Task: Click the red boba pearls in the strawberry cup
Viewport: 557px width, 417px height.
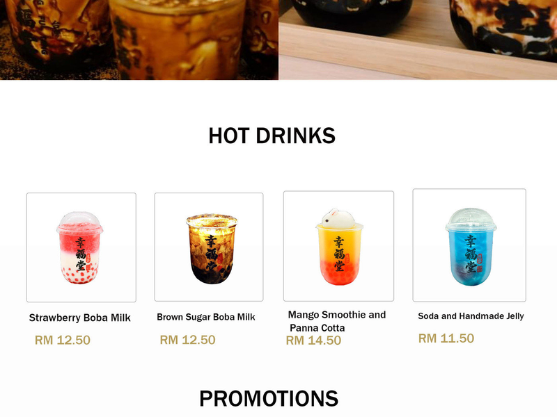Action: tap(79, 275)
